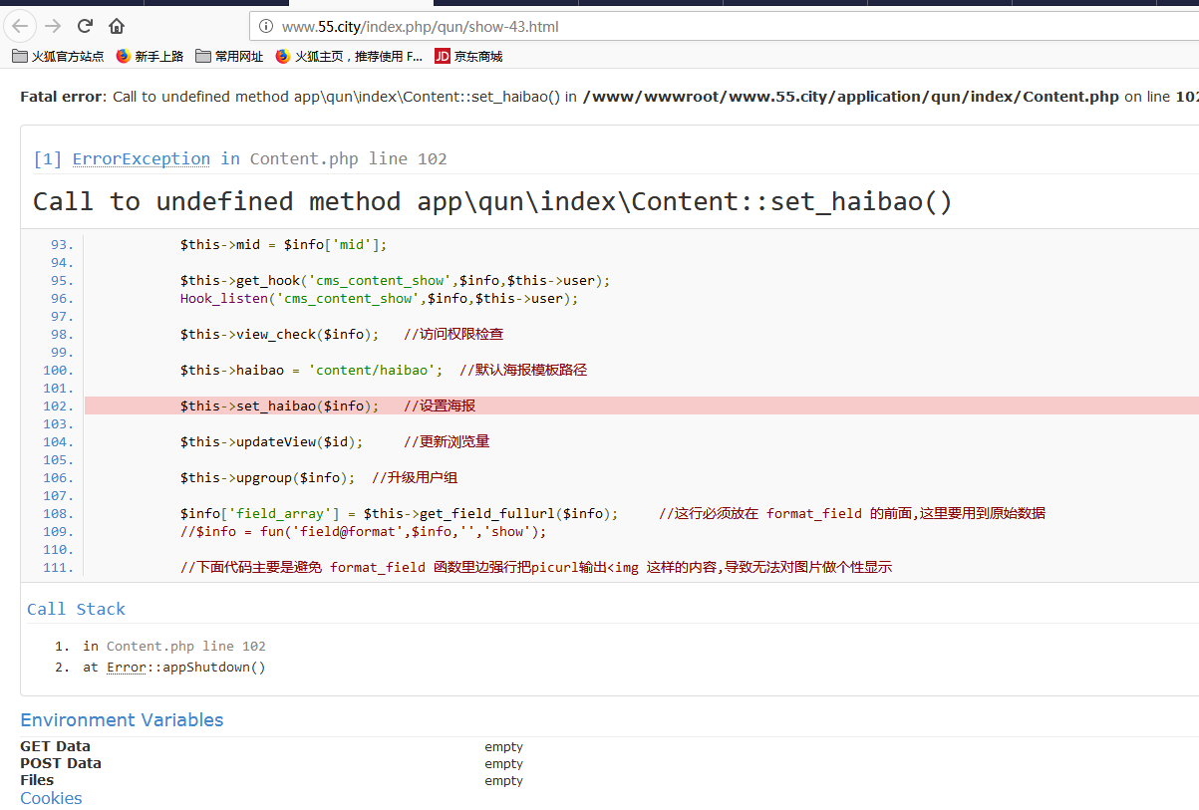
Task: Open the 火狐官方站点 bookmark folder
Action: [58, 57]
